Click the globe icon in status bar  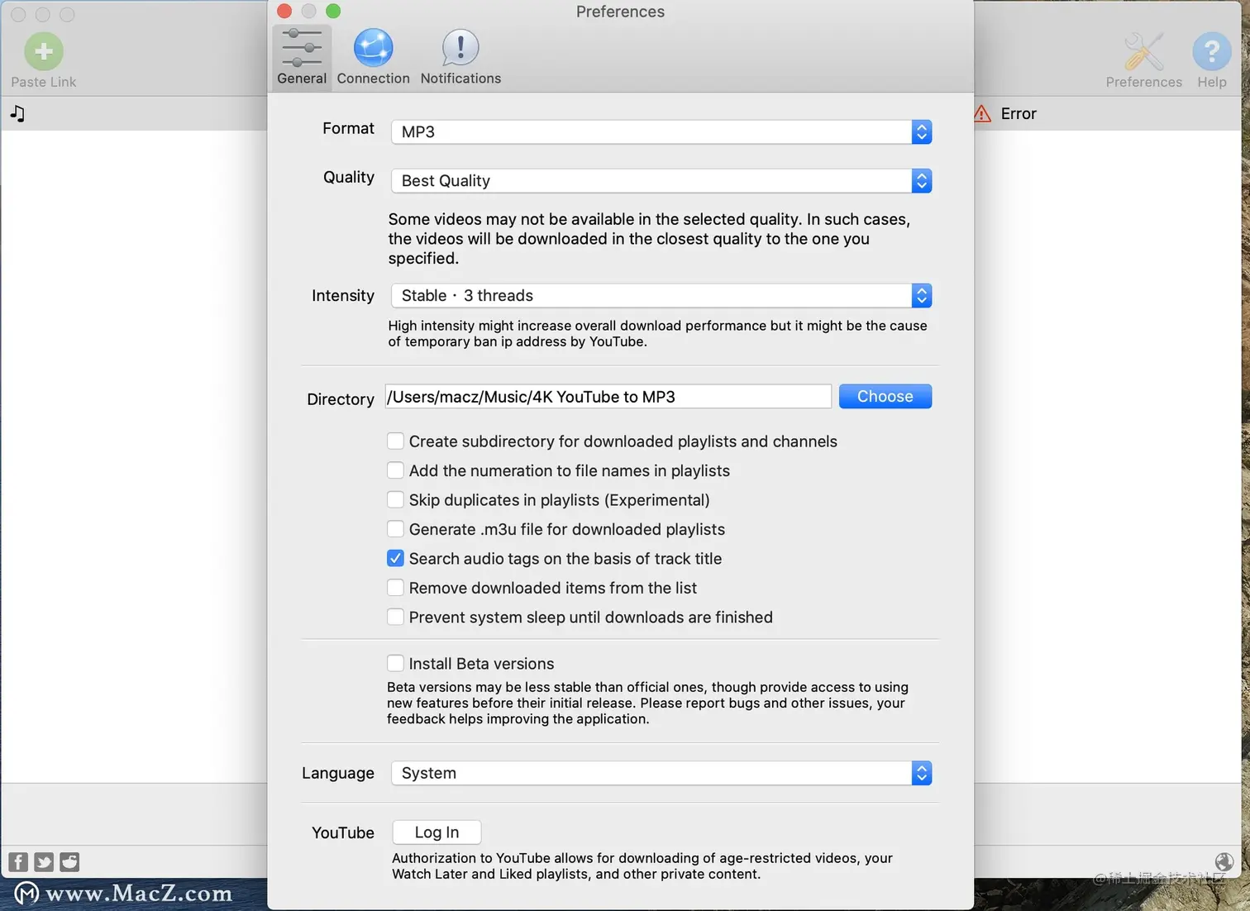[x=1224, y=862]
